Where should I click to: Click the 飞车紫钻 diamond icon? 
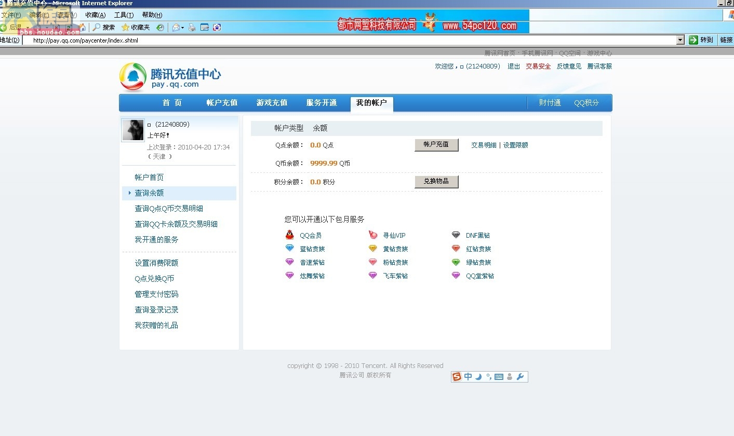coord(373,276)
